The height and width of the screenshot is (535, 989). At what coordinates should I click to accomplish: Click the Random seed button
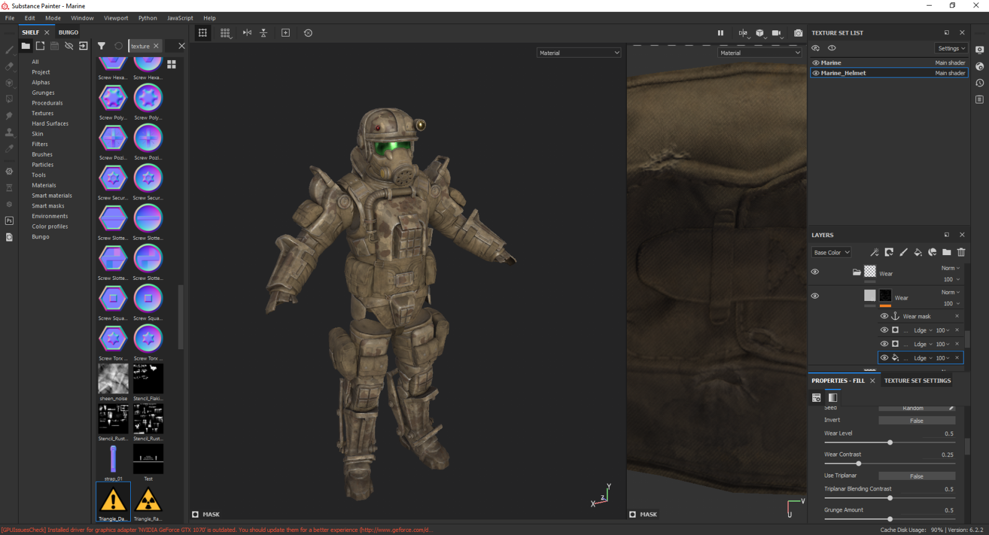(913, 408)
